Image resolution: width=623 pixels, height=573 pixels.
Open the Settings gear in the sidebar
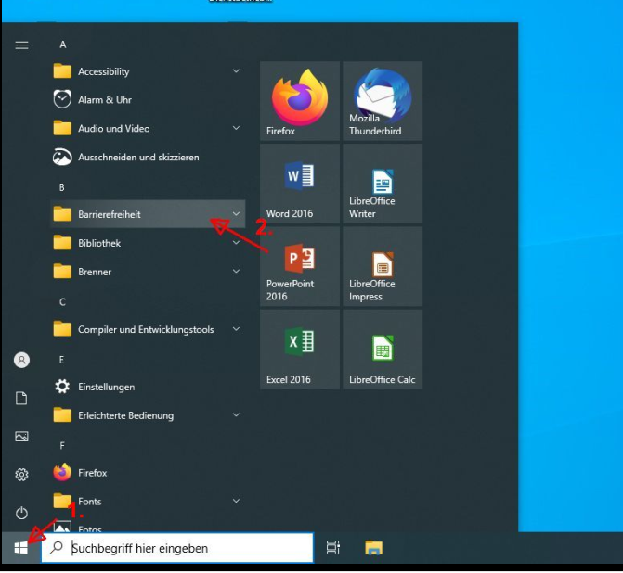coord(21,475)
